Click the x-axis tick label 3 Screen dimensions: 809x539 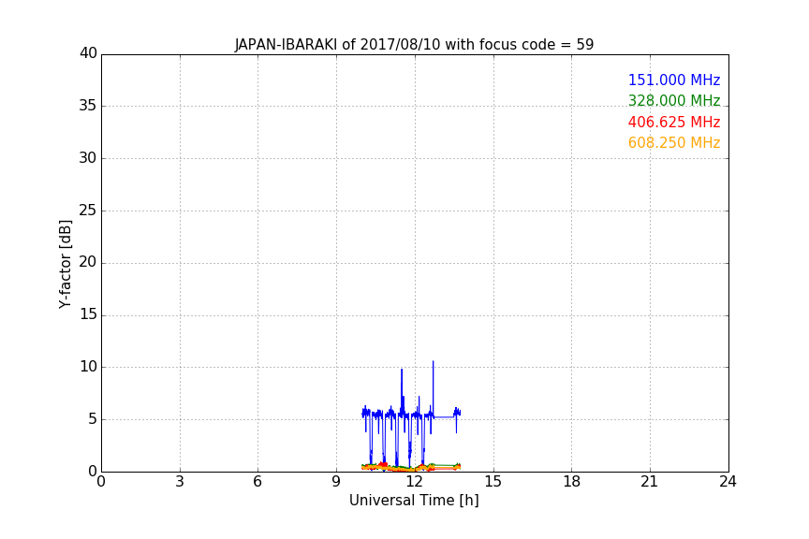(180, 482)
